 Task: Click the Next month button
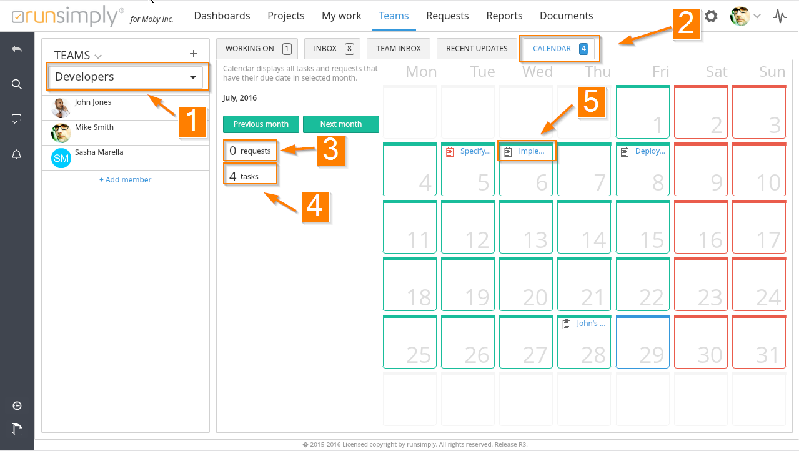point(340,124)
